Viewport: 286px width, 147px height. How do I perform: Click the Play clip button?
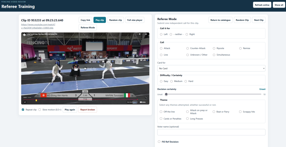(x=100, y=20)
